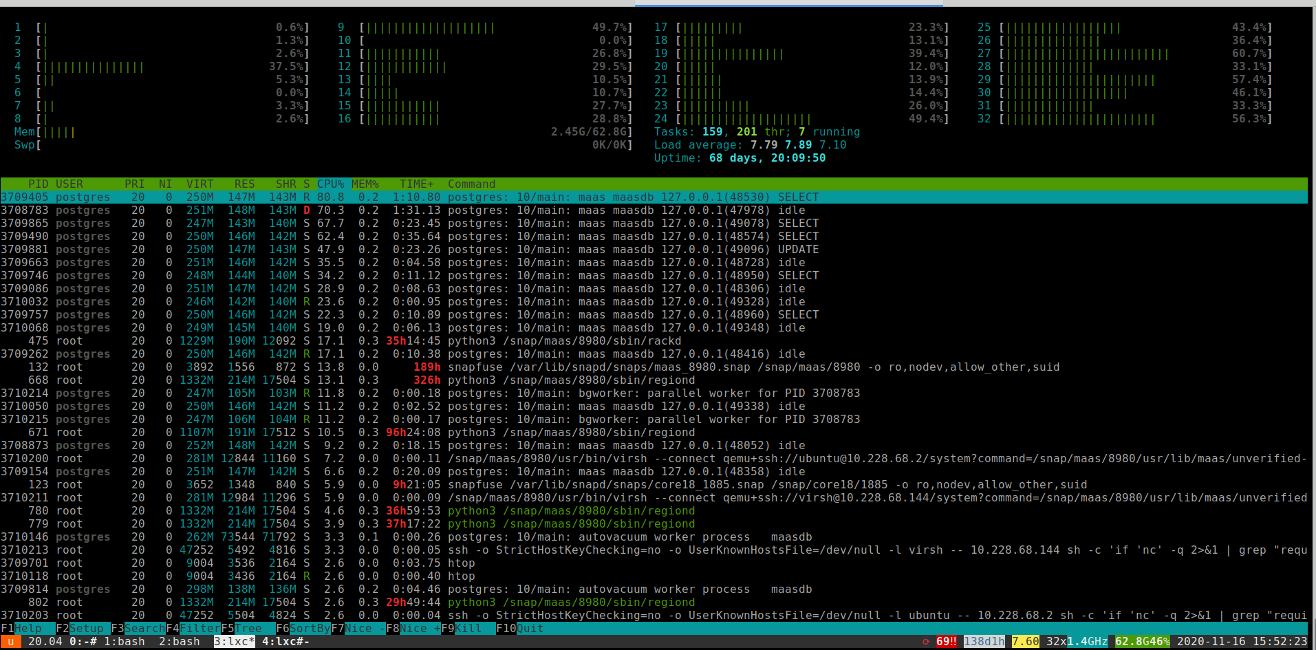Click the 69!! pending updates indicator
1316x650 pixels.
click(946, 642)
